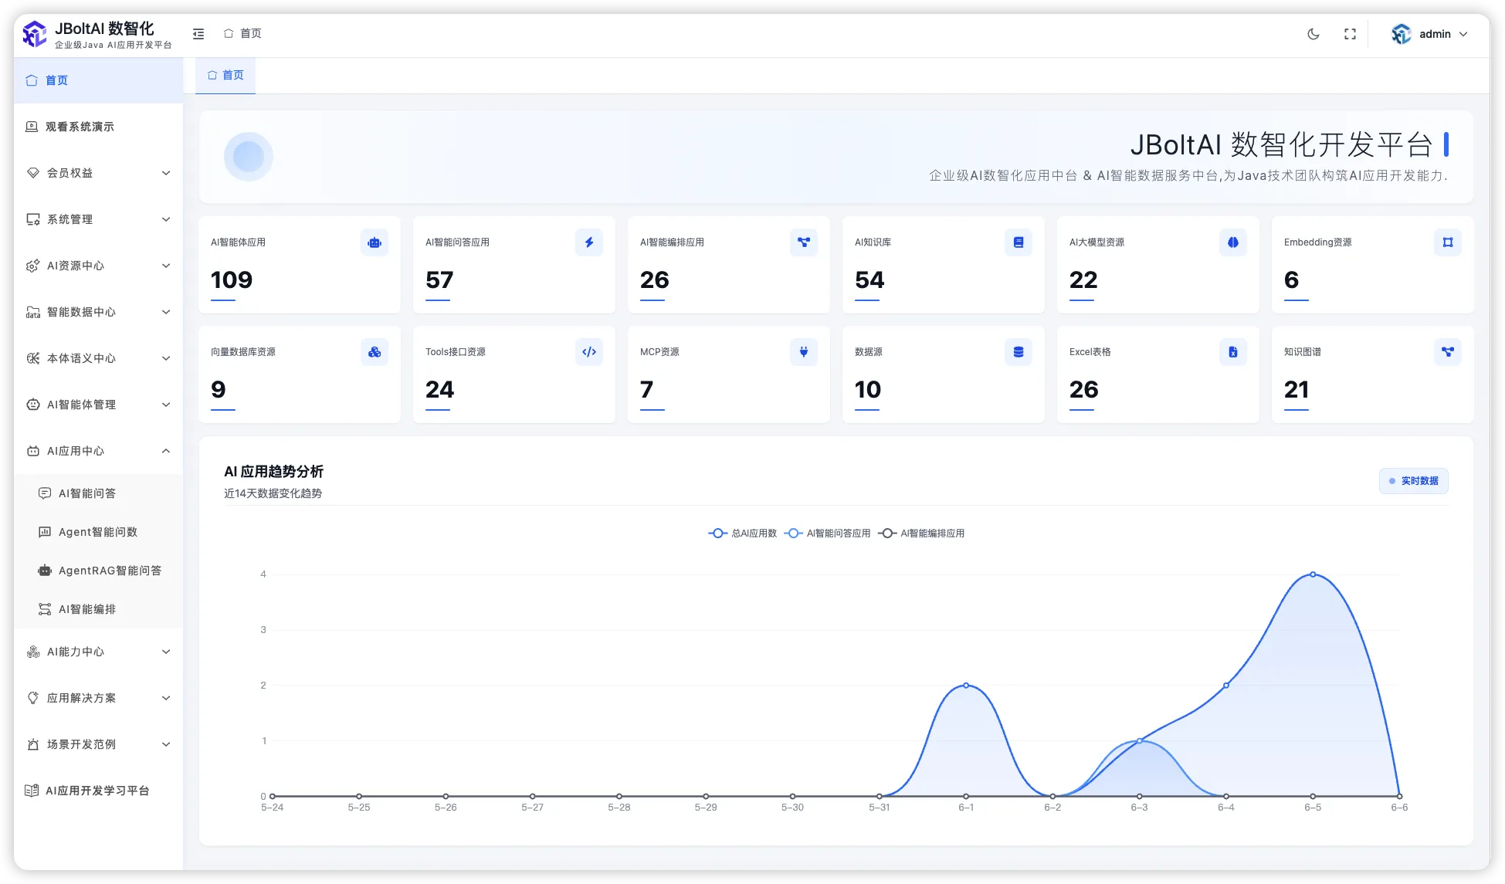The image size is (1505, 884).
Task: Toggle AI智能问答应用 legend series
Action: (827, 533)
